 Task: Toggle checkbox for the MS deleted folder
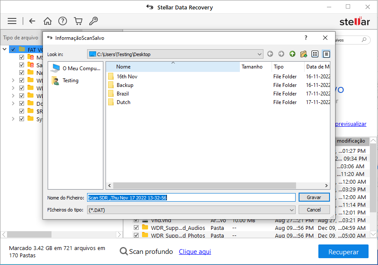[22, 57]
